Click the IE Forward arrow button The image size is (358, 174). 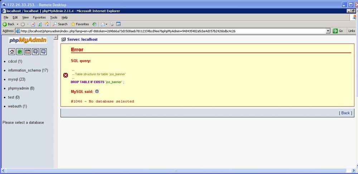tap(23, 24)
